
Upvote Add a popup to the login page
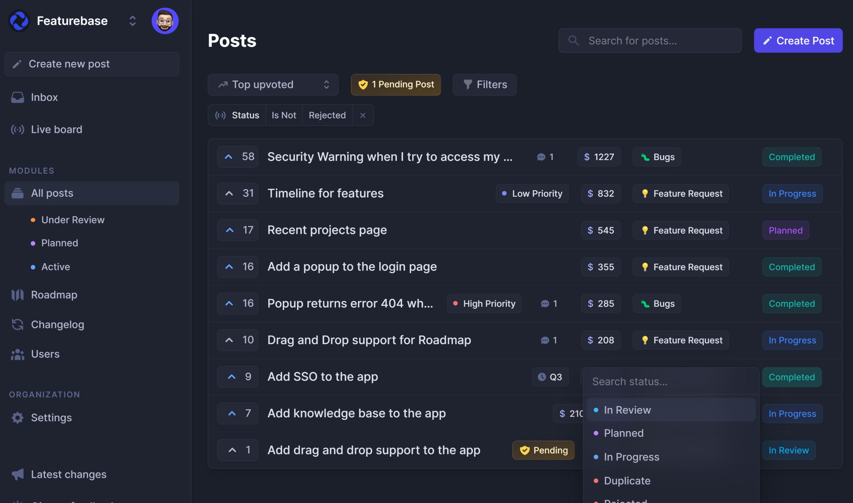238,267
